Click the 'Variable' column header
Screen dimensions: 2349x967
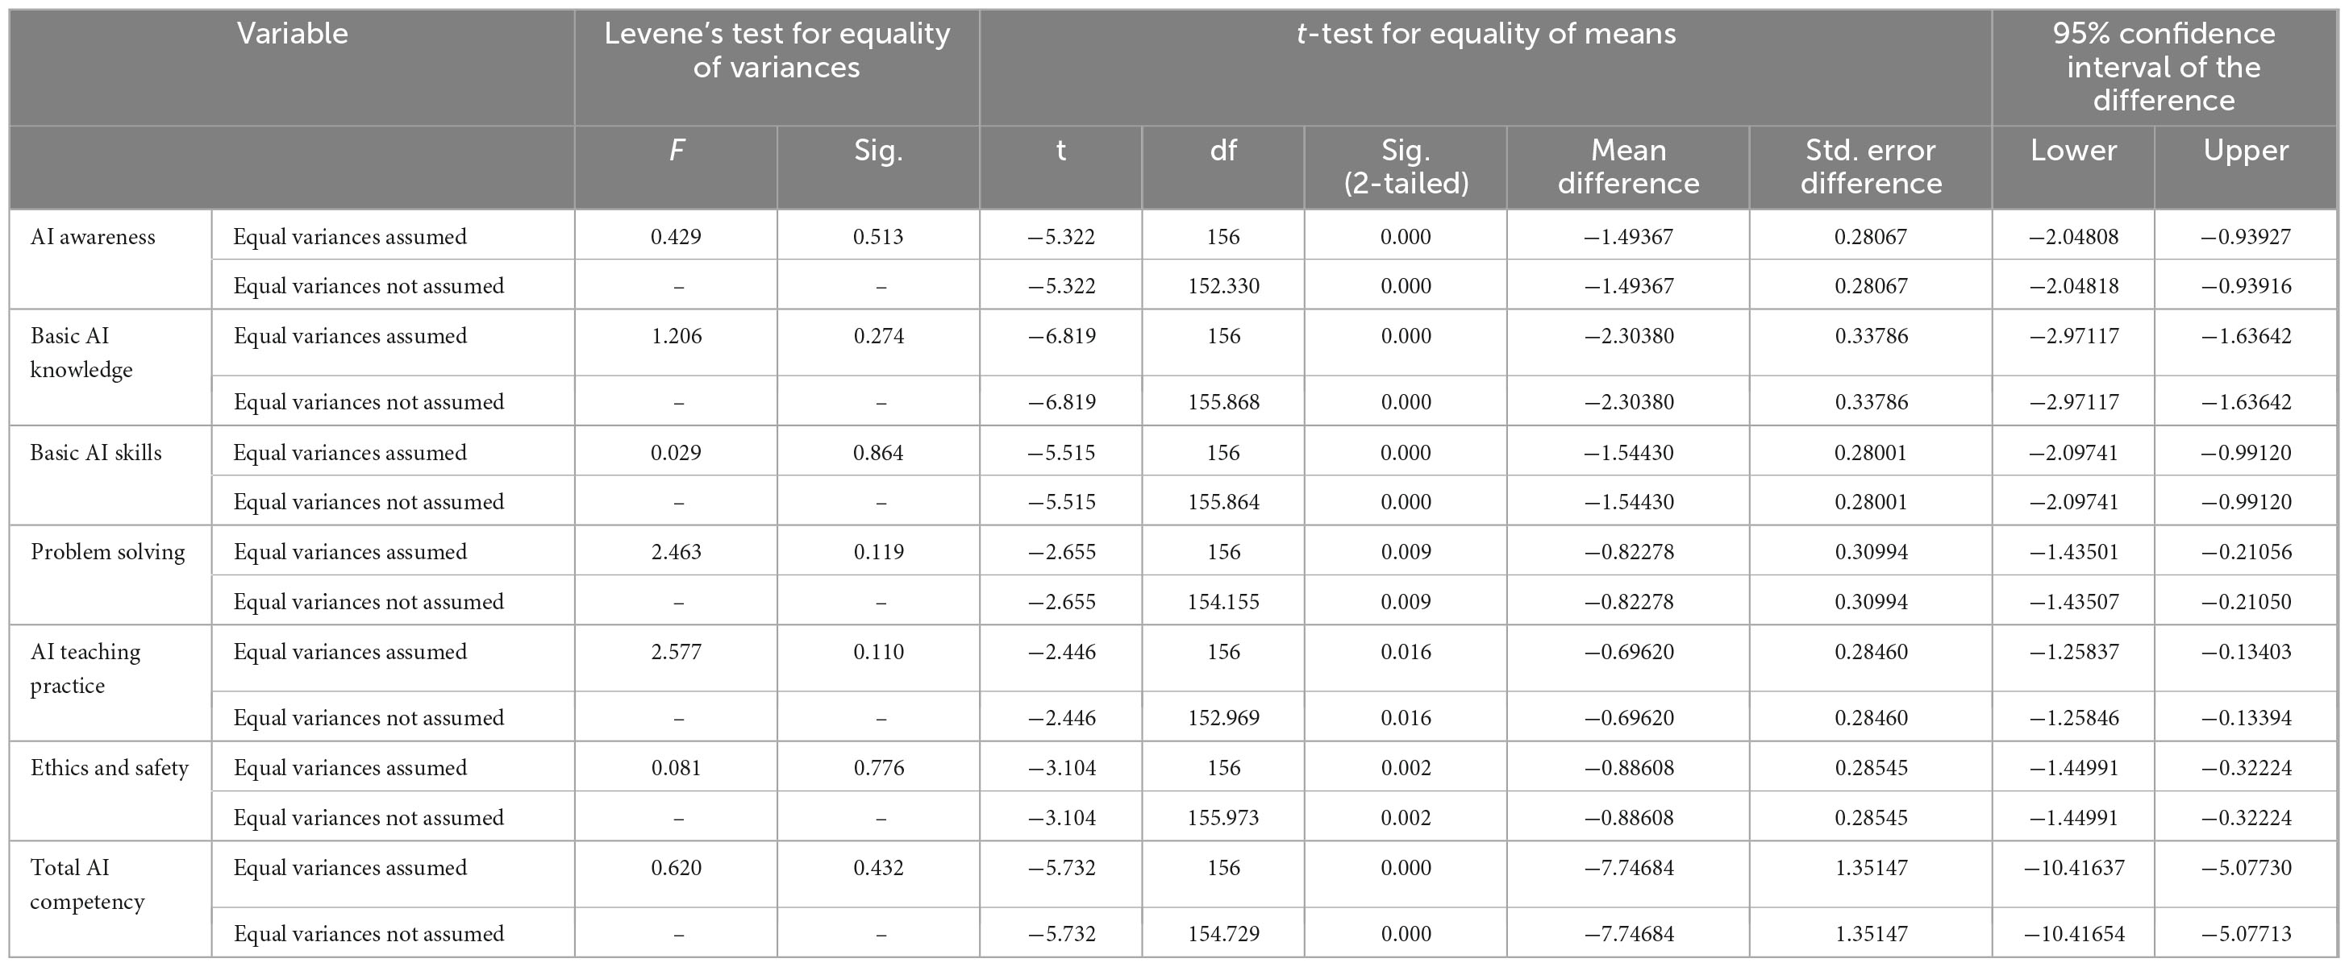pyautogui.click(x=292, y=35)
